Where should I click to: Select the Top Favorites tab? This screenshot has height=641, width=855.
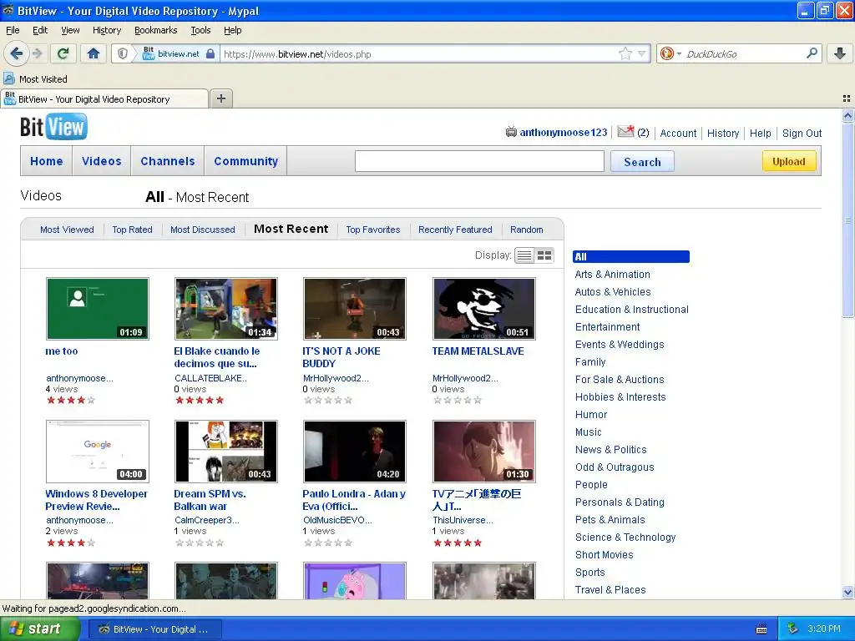(x=373, y=230)
